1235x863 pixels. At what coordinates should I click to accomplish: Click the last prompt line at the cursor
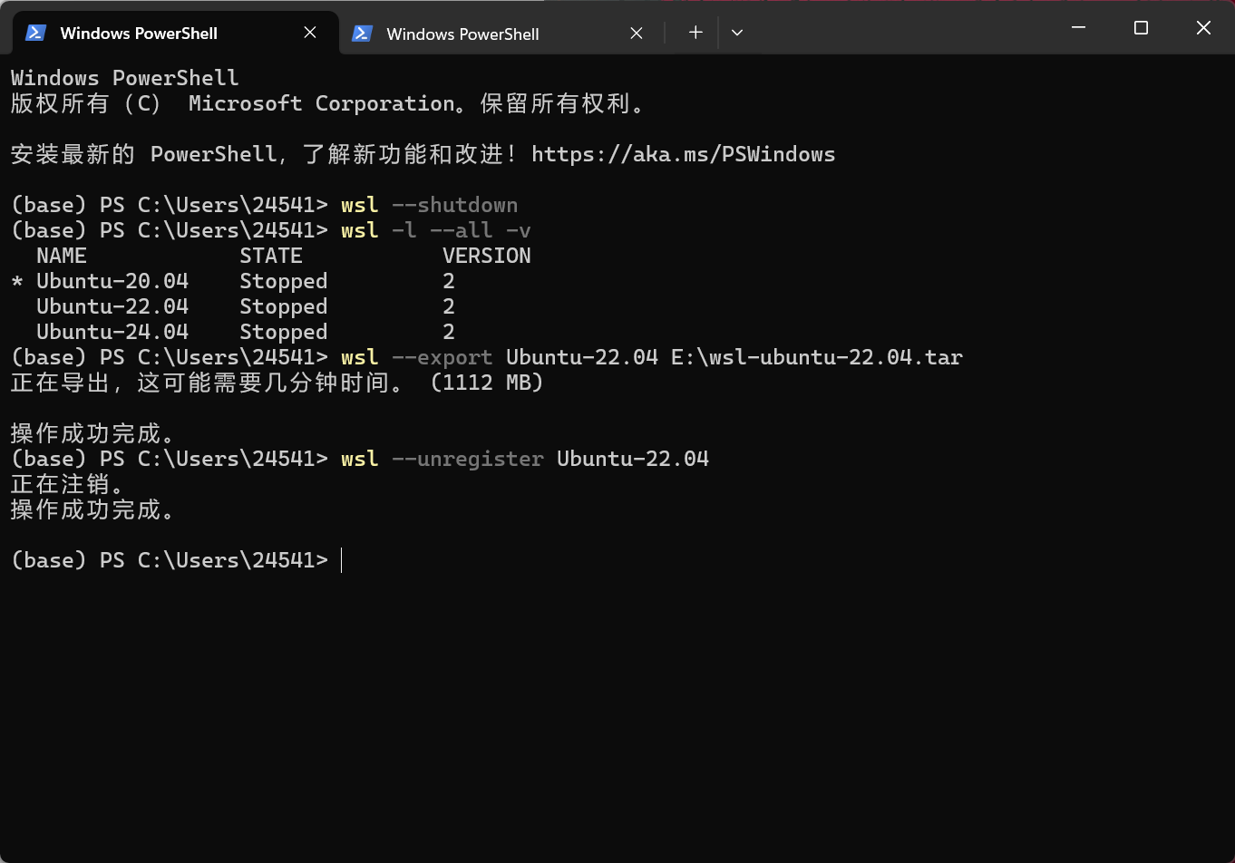(x=177, y=560)
